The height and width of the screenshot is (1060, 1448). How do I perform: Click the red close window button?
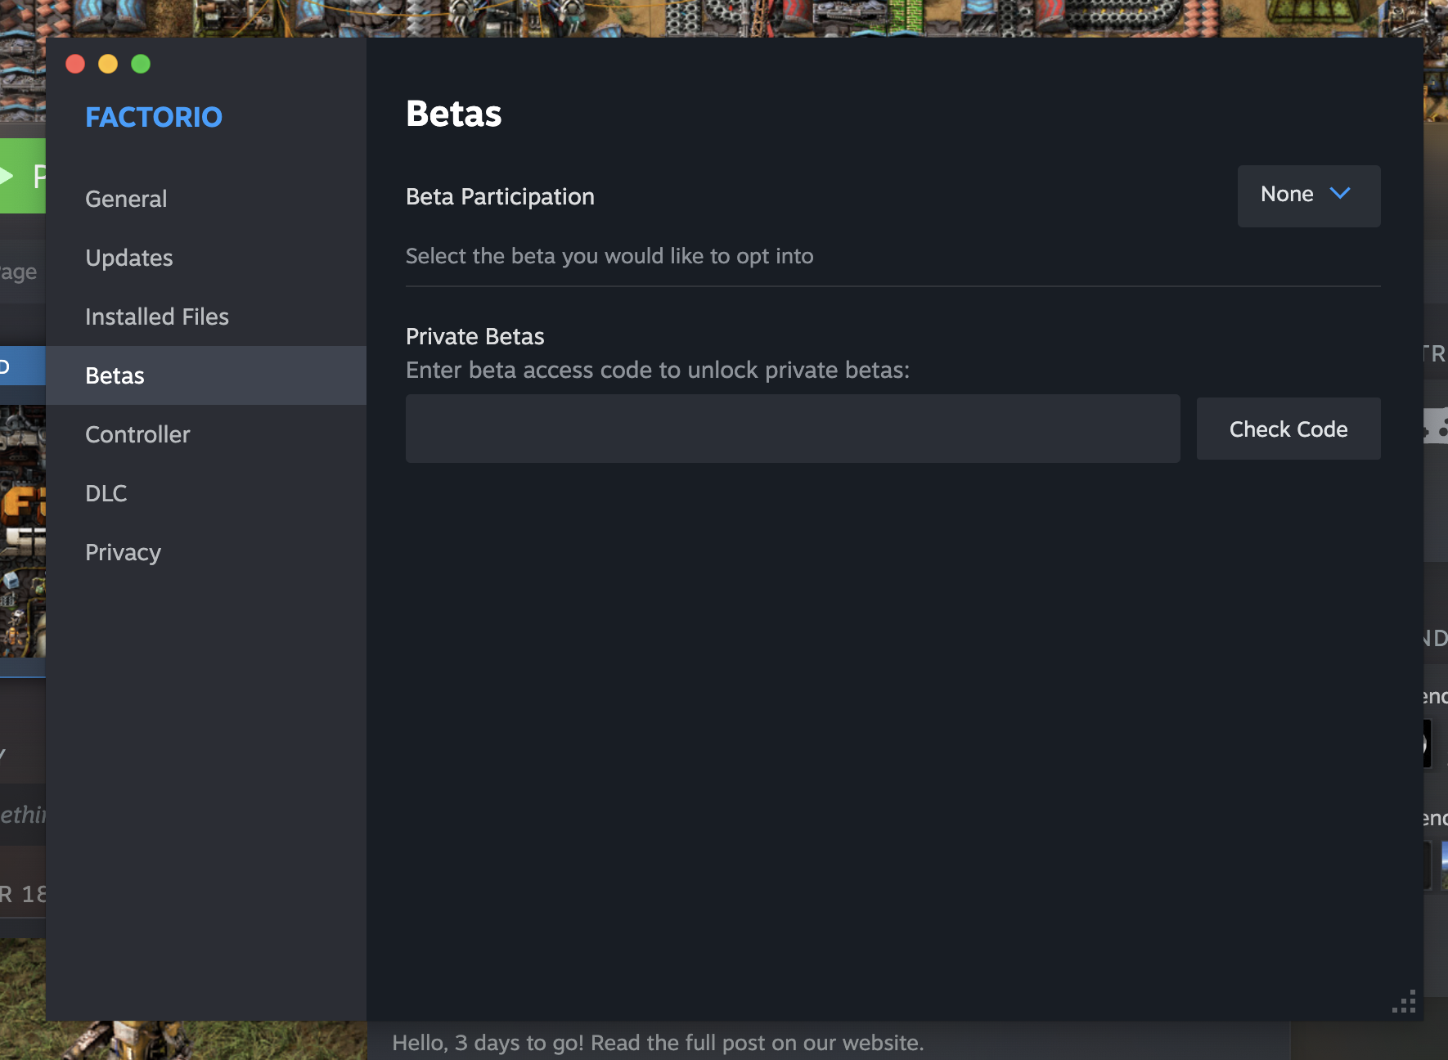(x=75, y=64)
